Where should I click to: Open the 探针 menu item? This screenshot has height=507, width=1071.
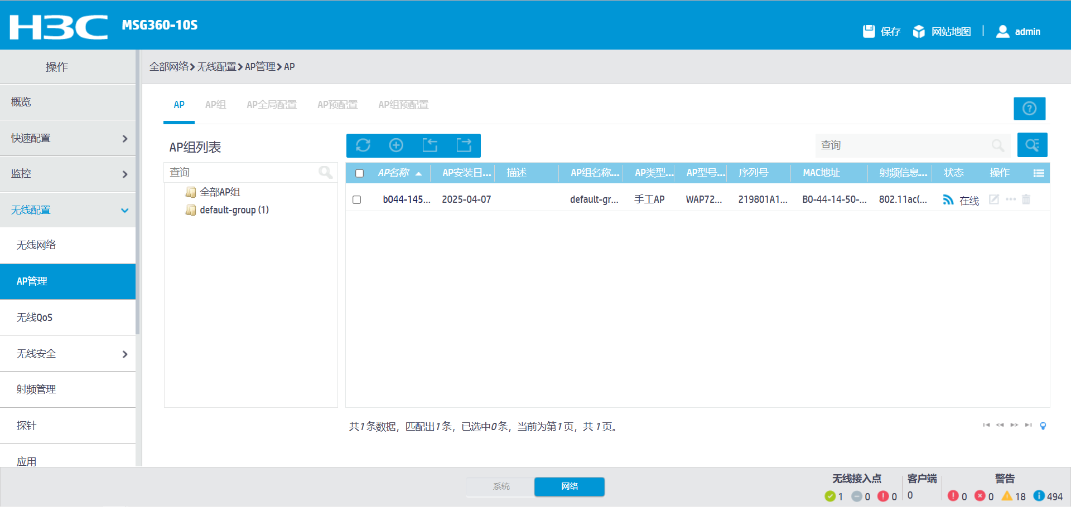67,426
